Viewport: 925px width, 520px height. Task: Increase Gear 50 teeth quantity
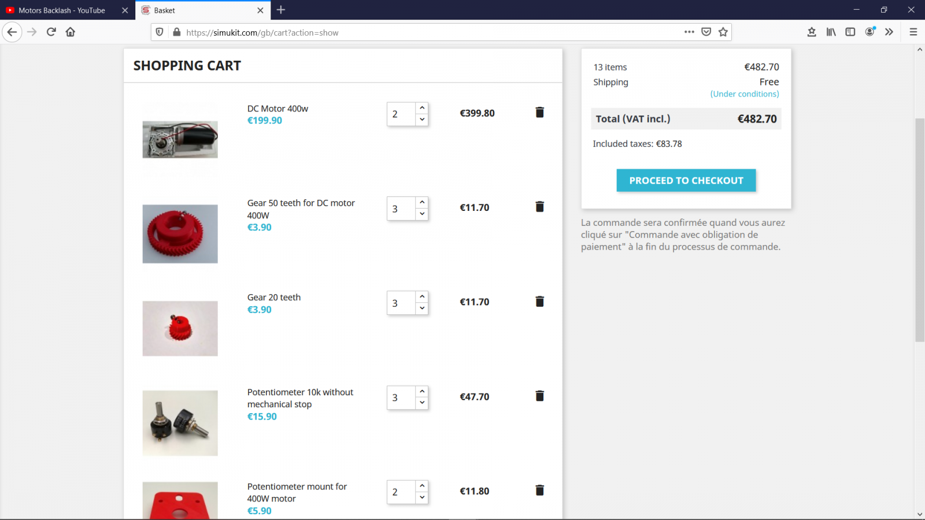coord(422,202)
